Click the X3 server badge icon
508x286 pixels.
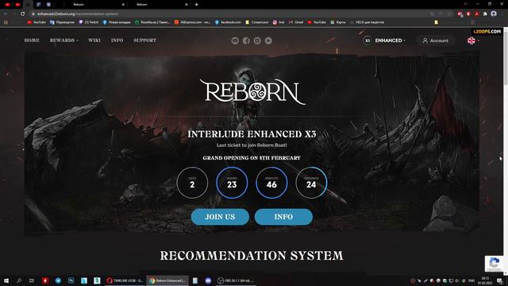(368, 41)
